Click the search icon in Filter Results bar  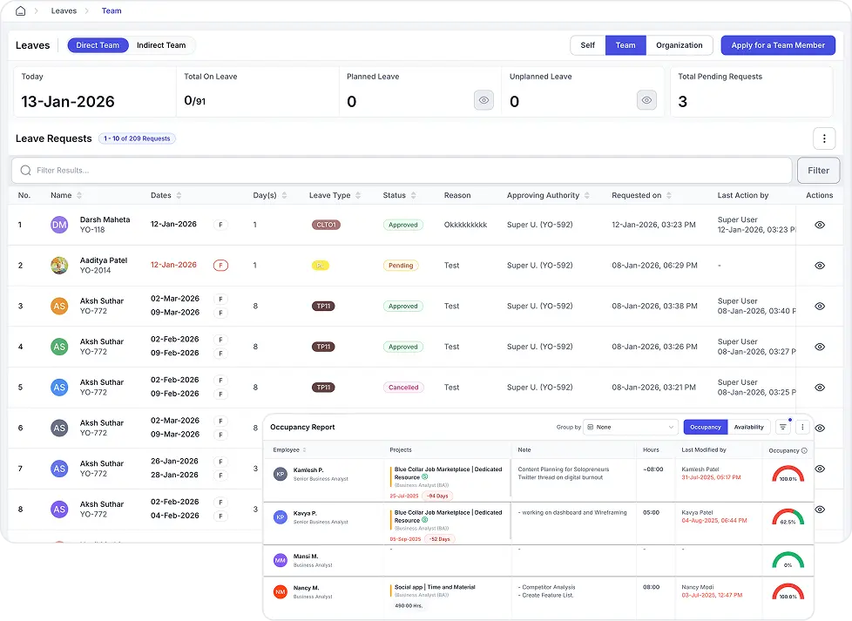[25, 170]
